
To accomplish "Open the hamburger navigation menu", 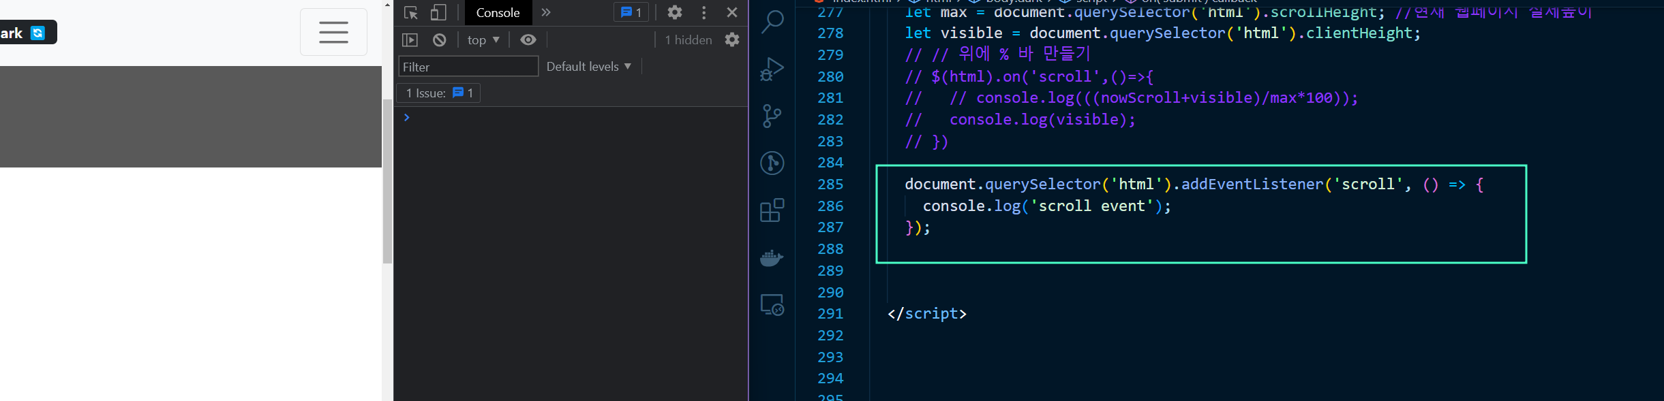I will click(x=333, y=32).
